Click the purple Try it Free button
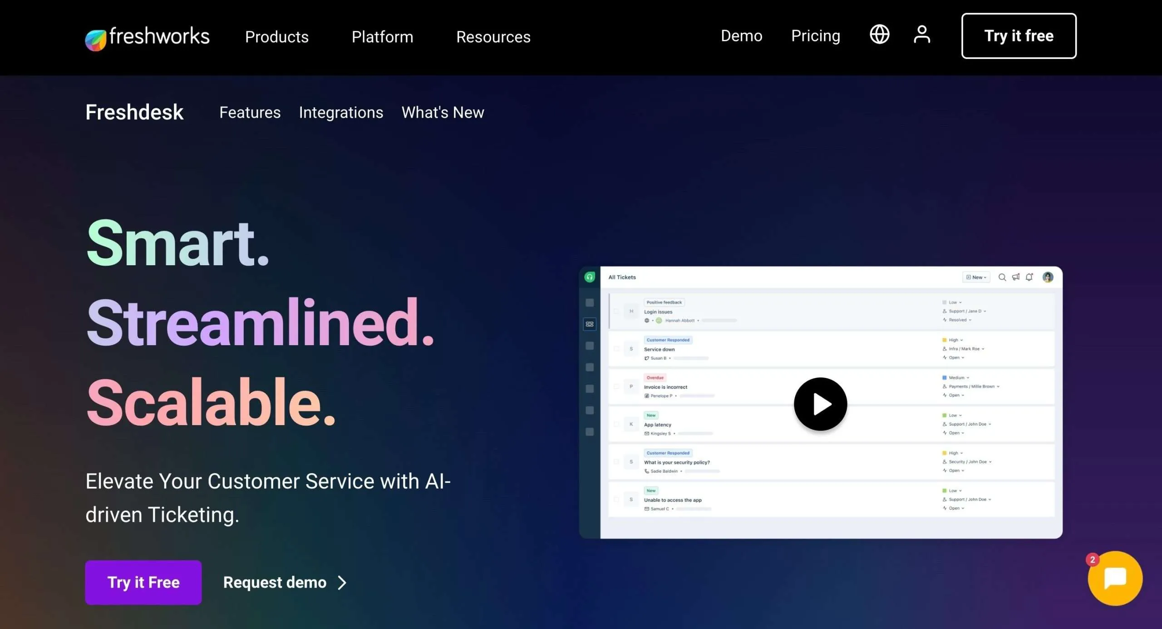This screenshot has height=629, width=1162. click(x=143, y=582)
